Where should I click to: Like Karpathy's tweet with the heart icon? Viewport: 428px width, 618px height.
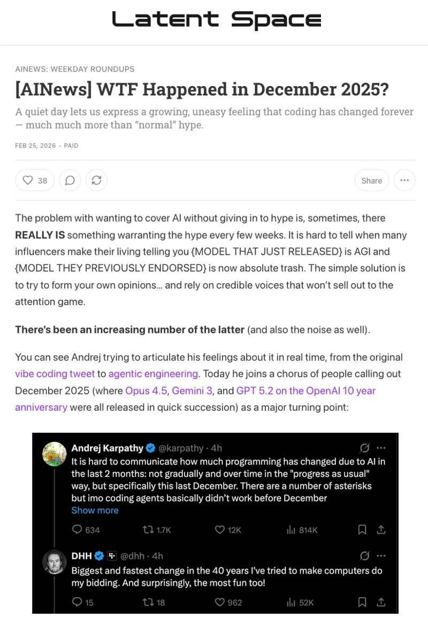point(219,530)
